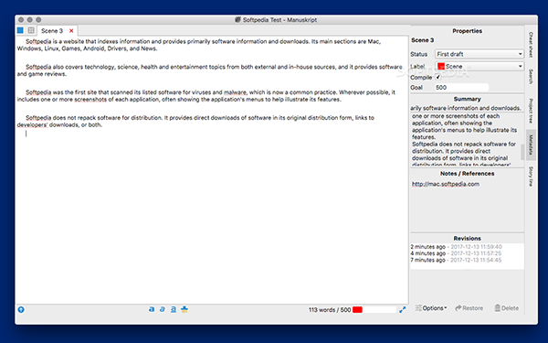Click the Restore revision button
548x343 pixels.
pyautogui.click(x=469, y=308)
